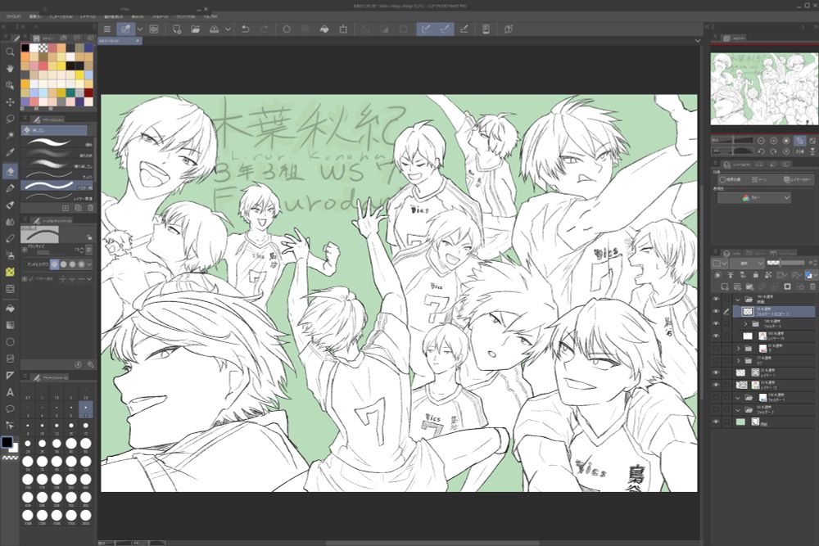Open the anti-aliasing dropdown arrow in Tool Property
Image resolution: width=819 pixels, height=546 pixels.
[90, 264]
